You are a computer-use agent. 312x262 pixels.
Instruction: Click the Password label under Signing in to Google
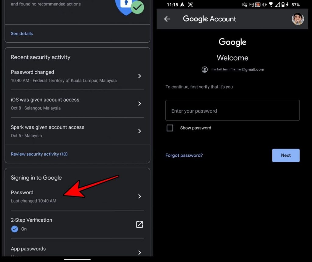tap(22, 192)
